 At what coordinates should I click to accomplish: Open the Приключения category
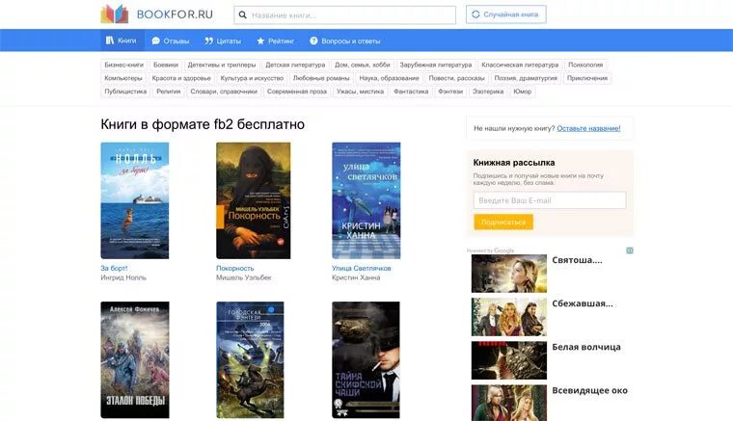point(587,78)
